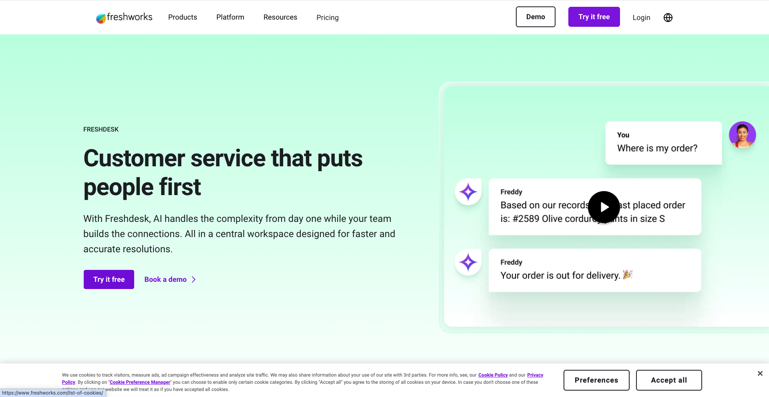The height and width of the screenshot is (397, 769).
Task: Open the Cookie Preference Manager link
Action: pos(140,382)
